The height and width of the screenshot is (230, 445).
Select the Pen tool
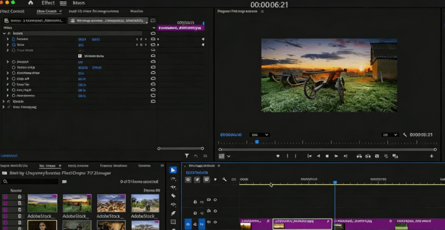[173, 213]
